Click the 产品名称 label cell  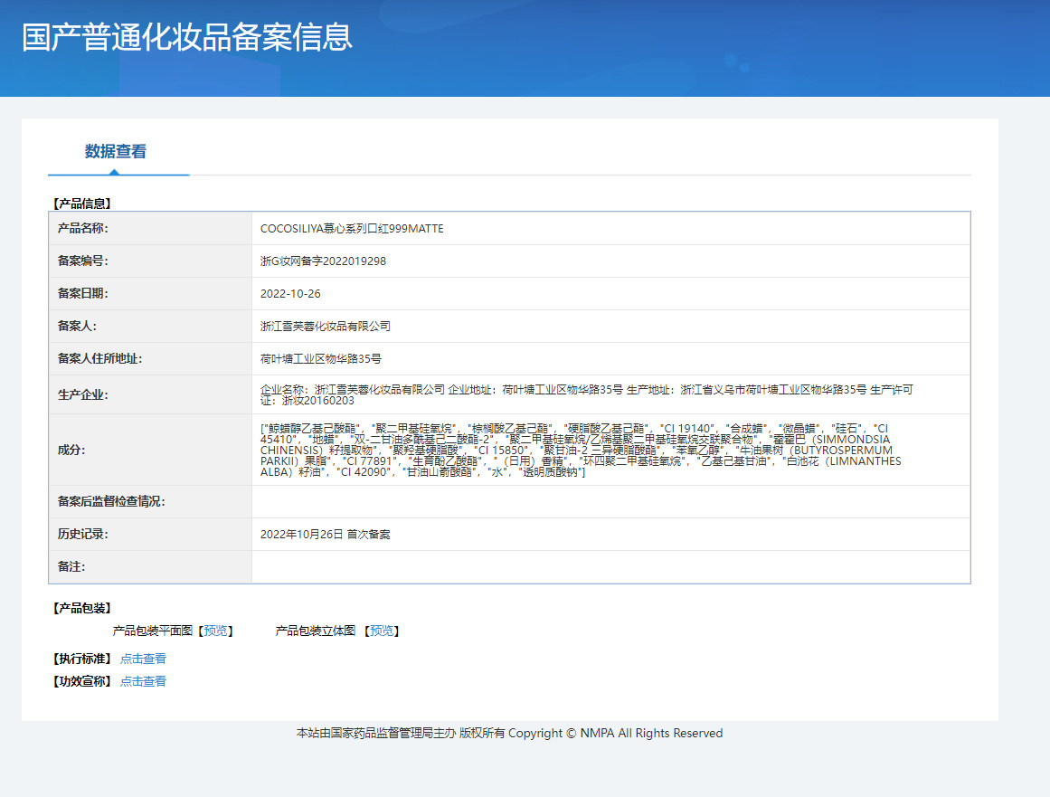point(150,228)
